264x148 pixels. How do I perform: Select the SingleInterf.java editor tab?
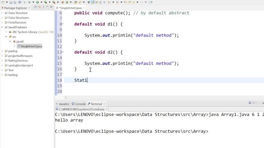[70, 8]
